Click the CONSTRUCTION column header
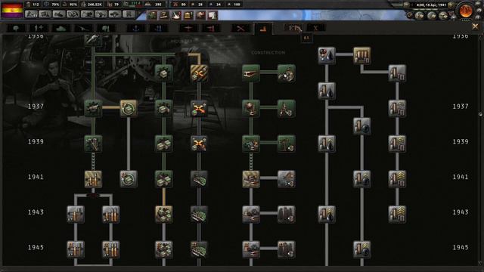The height and width of the screenshot is (272, 484). [268, 53]
